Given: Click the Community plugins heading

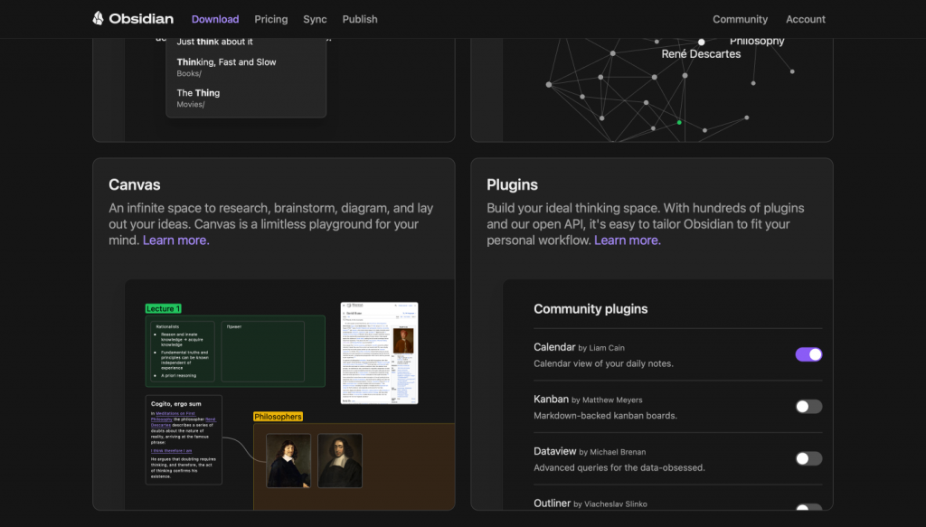Looking at the screenshot, I should coord(591,308).
